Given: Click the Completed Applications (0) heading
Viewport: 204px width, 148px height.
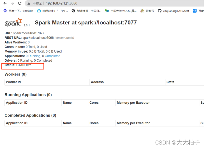Looking at the screenshot, I should pos(30,115).
